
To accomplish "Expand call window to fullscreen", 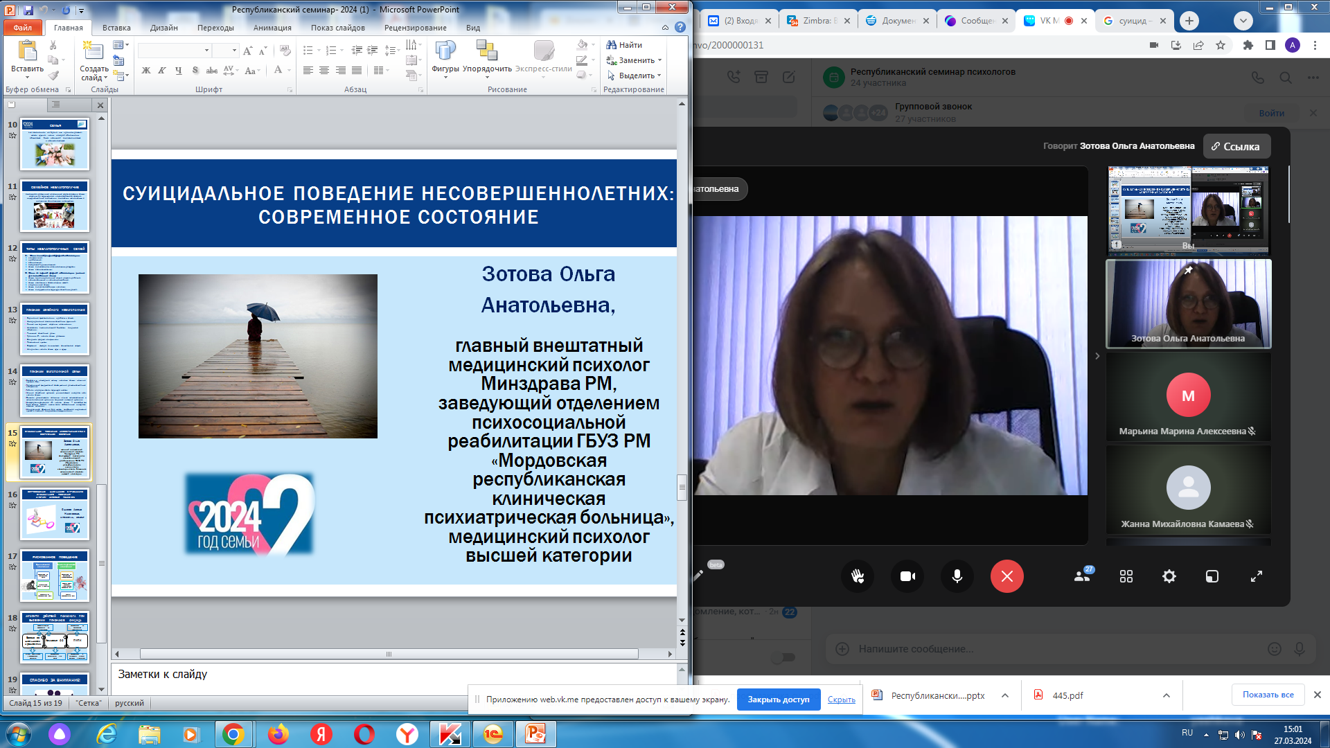I will tap(1257, 576).
